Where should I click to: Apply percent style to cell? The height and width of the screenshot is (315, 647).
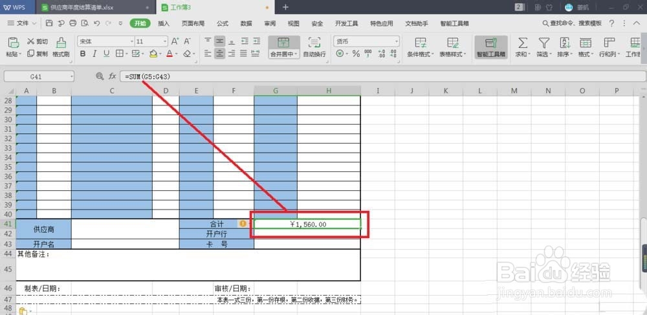pyautogui.click(x=356, y=54)
